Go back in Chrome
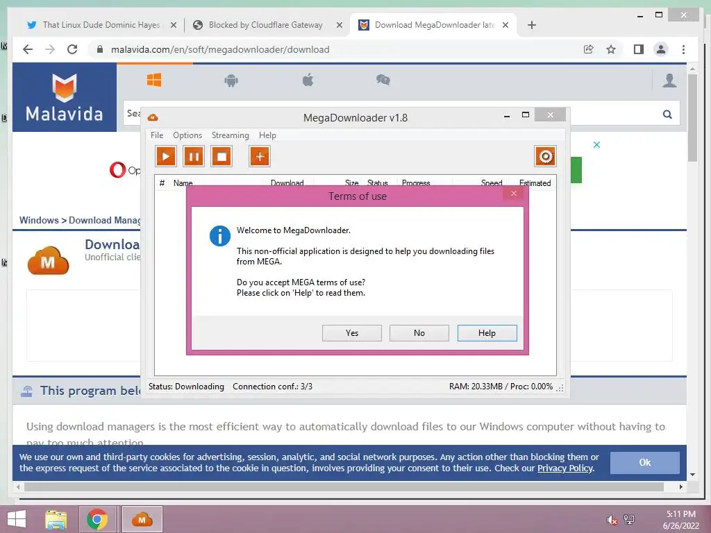The width and height of the screenshot is (711, 533). coord(28,49)
